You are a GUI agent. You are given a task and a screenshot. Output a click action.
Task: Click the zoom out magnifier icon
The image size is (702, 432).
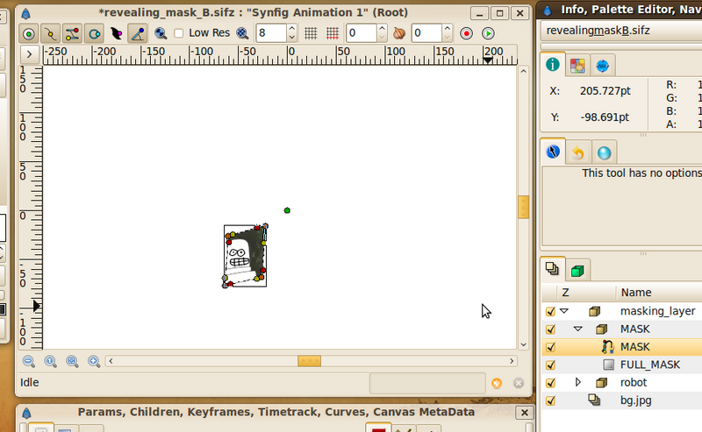pyautogui.click(x=29, y=361)
